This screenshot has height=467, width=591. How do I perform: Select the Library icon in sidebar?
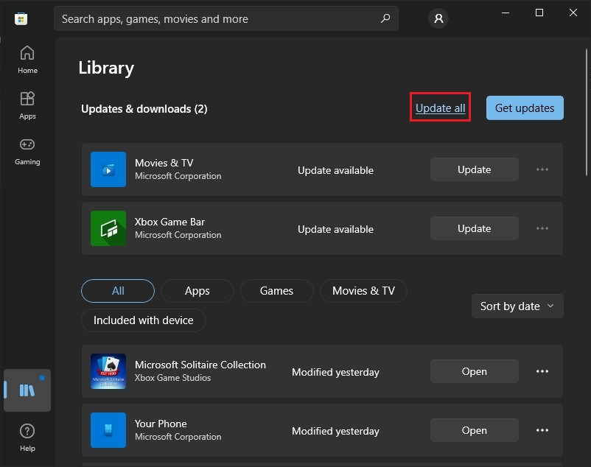[27, 390]
